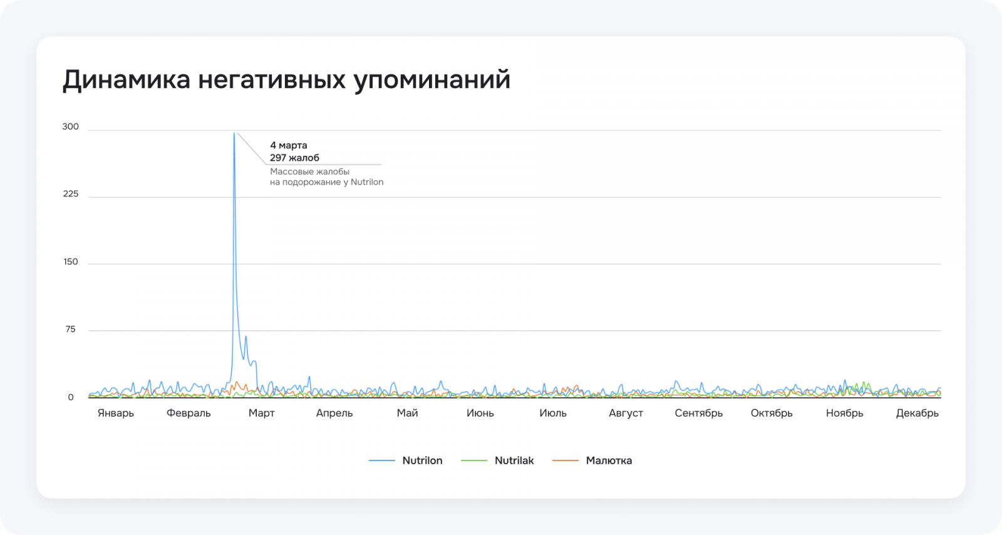The width and height of the screenshot is (1002, 535).
Task: Click the orange Малютка legend line swatch
Action: tap(565, 461)
